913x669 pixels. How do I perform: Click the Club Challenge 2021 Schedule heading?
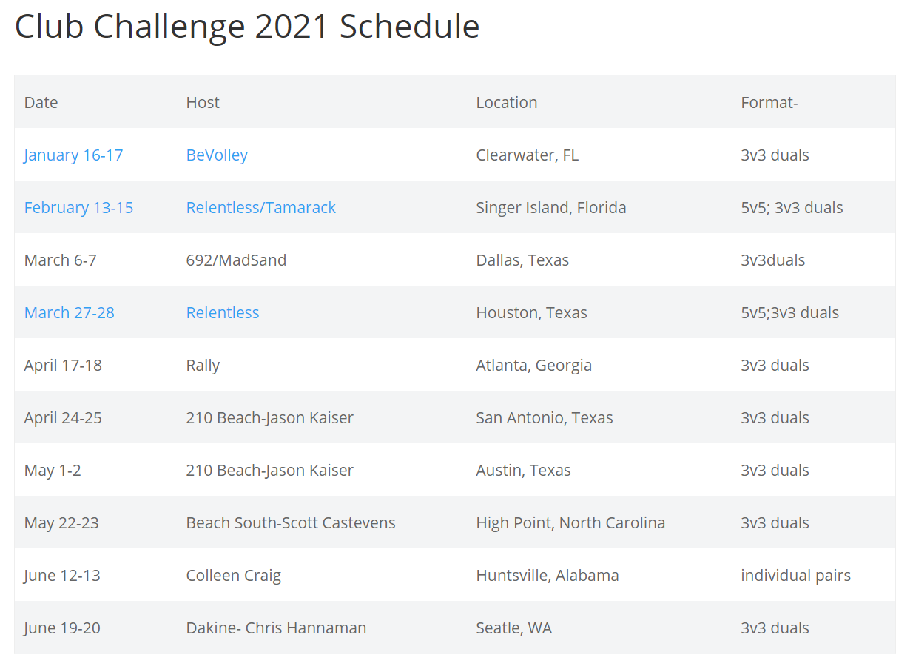point(247,27)
